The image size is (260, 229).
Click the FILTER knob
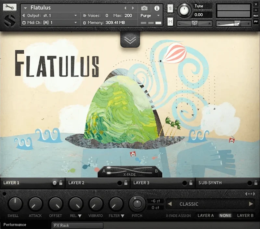coord(116,204)
